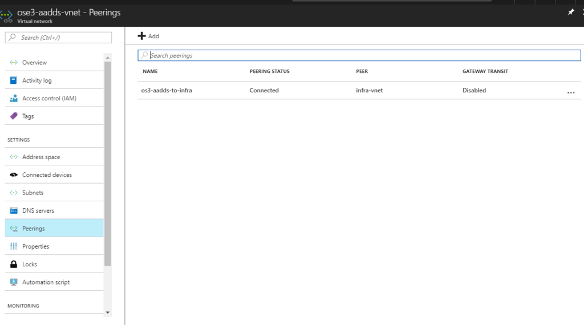Open Connected devices settings
The width and height of the screenshot is (584, 325).
pos(54,175)
